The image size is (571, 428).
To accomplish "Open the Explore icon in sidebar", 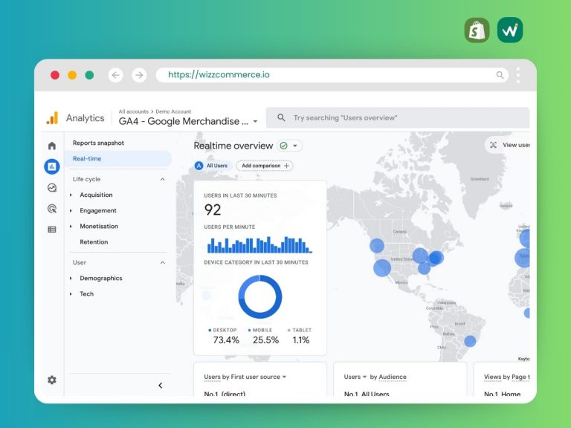I will 52,188.
